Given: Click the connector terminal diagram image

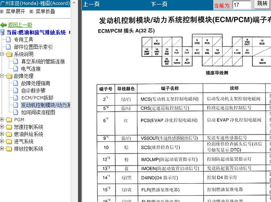Looking at the screenshot, I should click(x=206, y=50).
